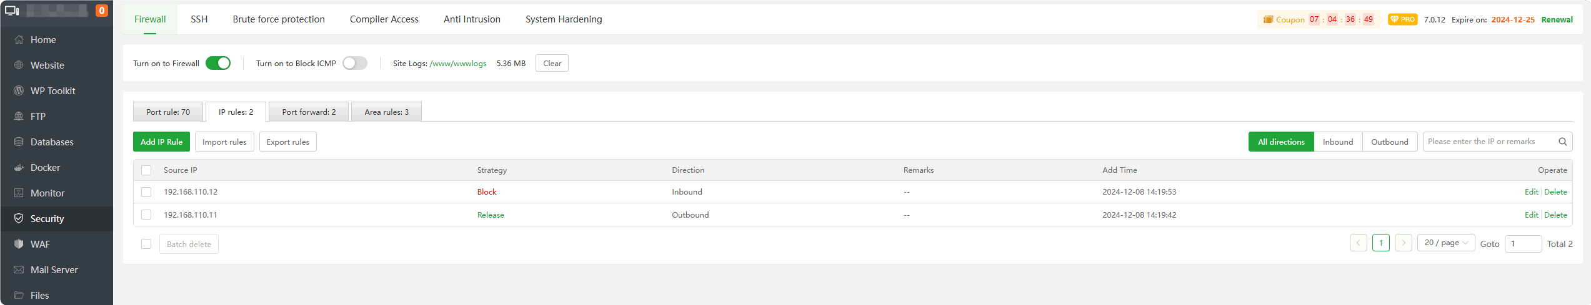Delete the 192.168.110.11 rule
Image resolution: width=1591 pixels, height=305 pixels.
(1555, 215)
